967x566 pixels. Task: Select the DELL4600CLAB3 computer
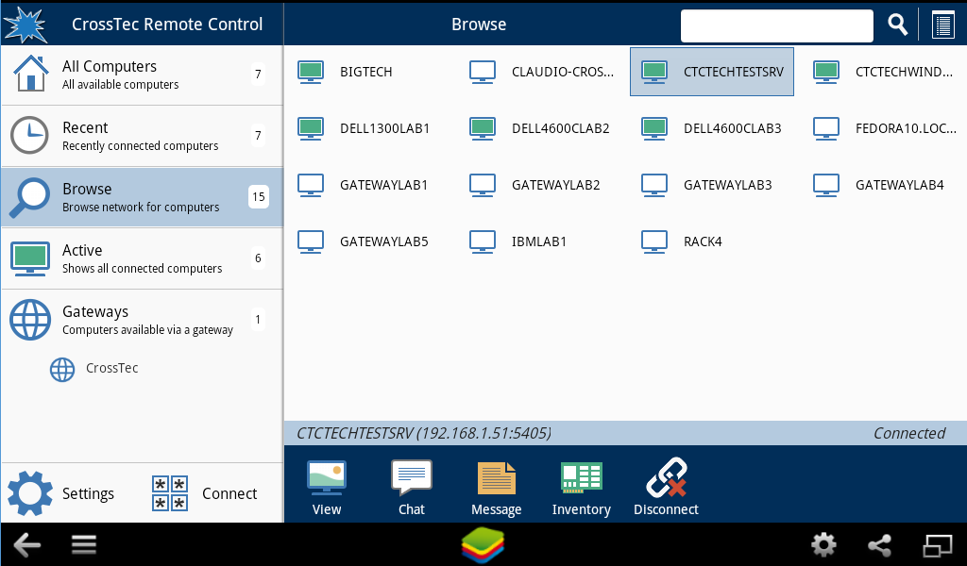pyautogui.click(x=712, y=128)
